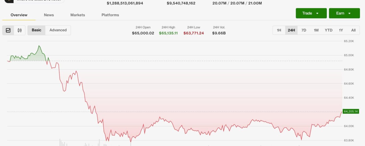Click the current price label 64,205.14
365x146 pixels.
(x=351, y=111)
